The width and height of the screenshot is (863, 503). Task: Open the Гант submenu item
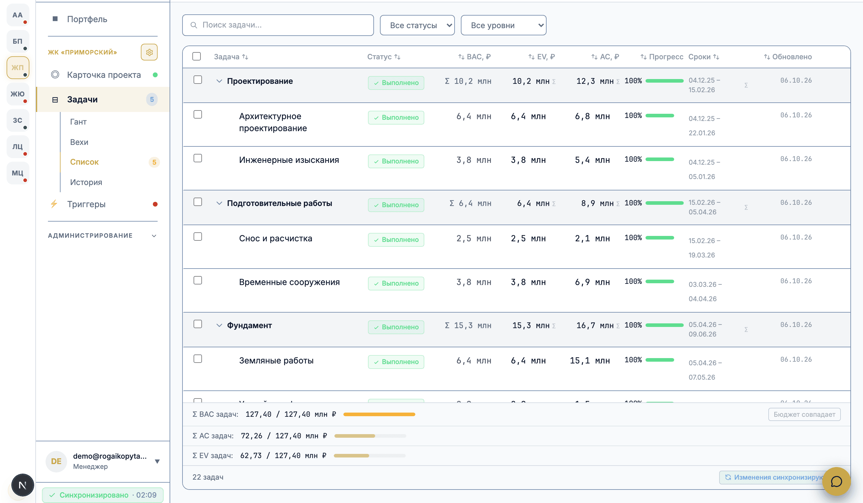click(x=78, y=122)
